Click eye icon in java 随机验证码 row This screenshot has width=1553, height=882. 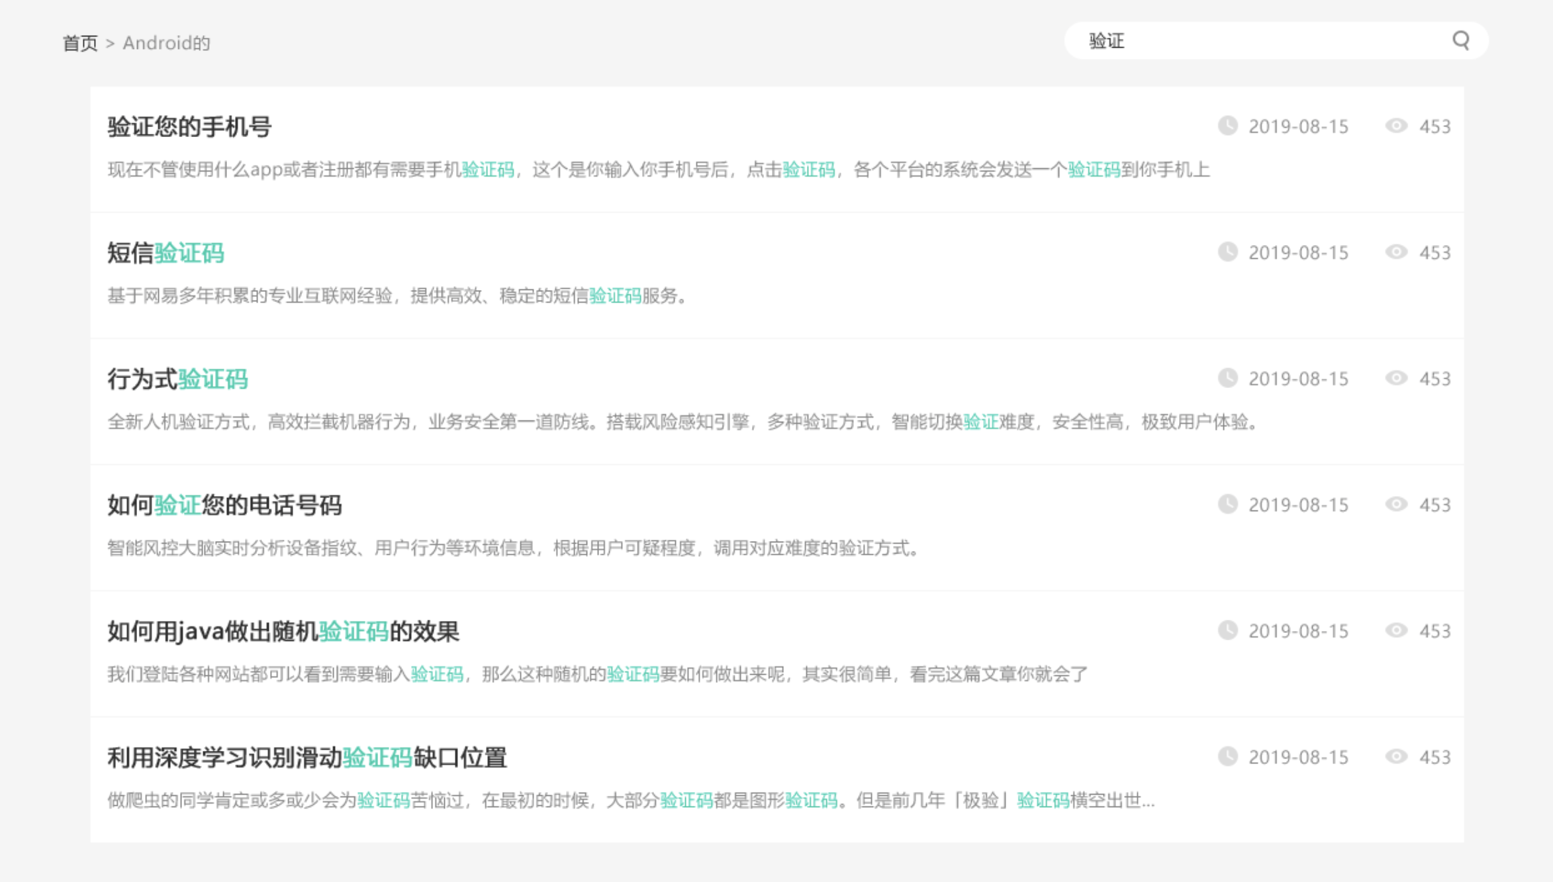coord(1395,630)
